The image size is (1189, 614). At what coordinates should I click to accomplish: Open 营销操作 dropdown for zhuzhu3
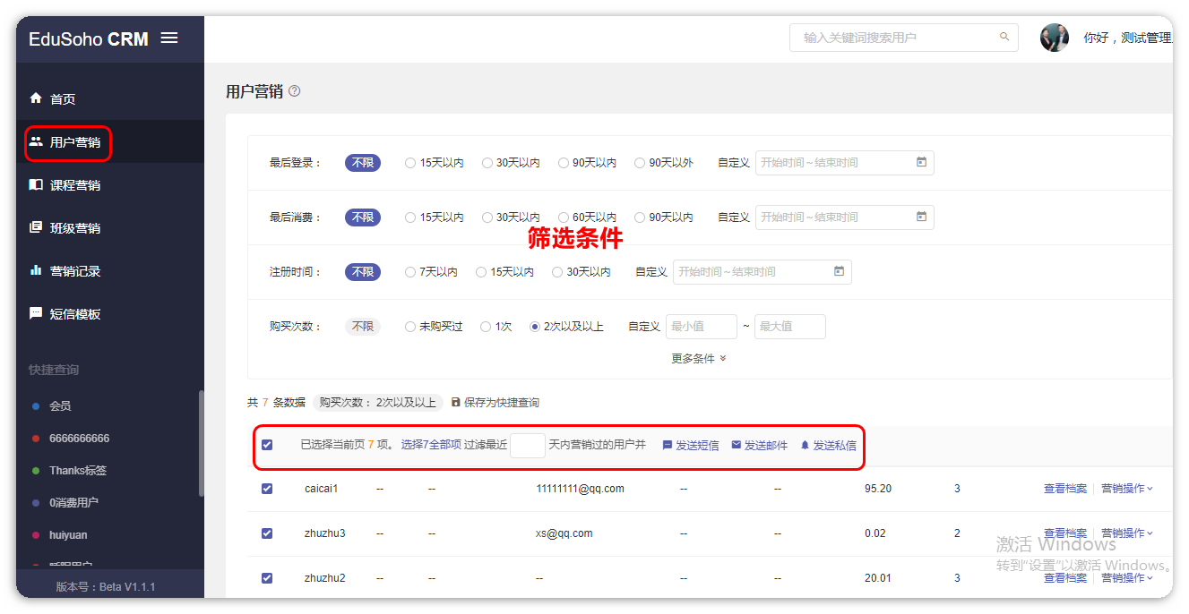[x=1126, y=533]
